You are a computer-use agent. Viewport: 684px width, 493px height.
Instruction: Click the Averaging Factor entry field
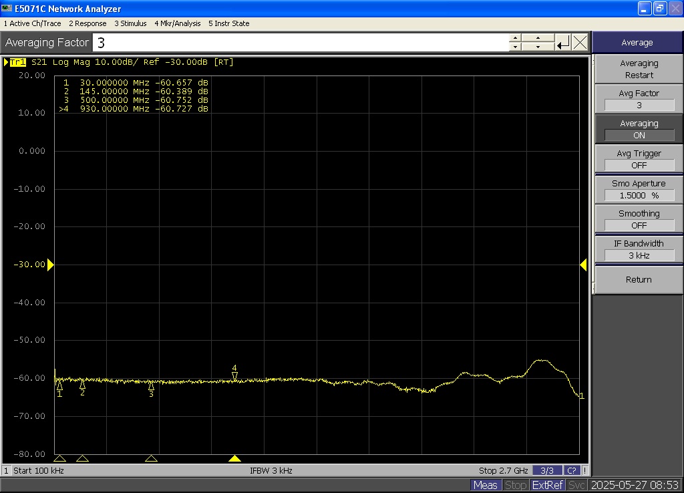pyautogui.click(x=301, y=42)
